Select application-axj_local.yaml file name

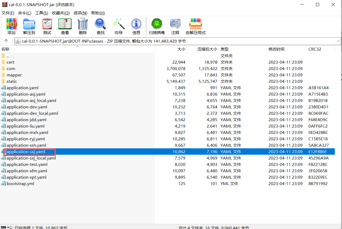31,100
